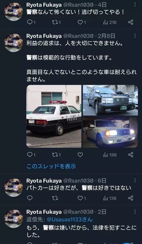This screenshot has height=244, width=142.
Task: View the white car with headlights photo
Action: tap(110, 132)
